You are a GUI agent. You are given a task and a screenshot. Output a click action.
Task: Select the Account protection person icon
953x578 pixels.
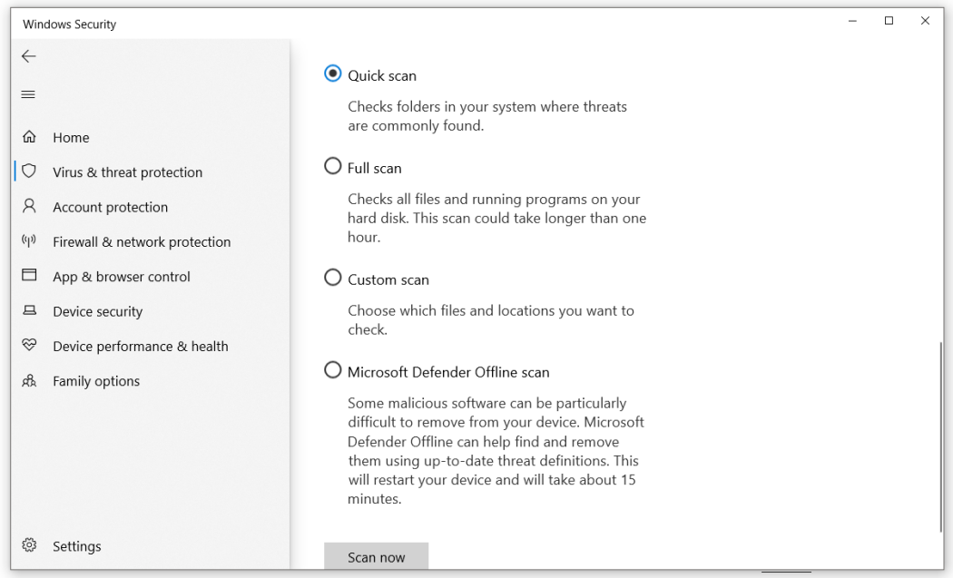(x=28, y=207)
